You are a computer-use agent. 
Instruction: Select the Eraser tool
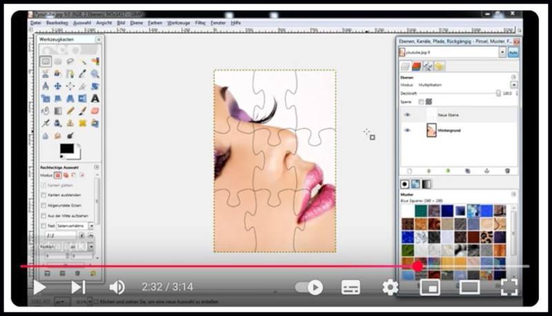[x=95, y=111]
